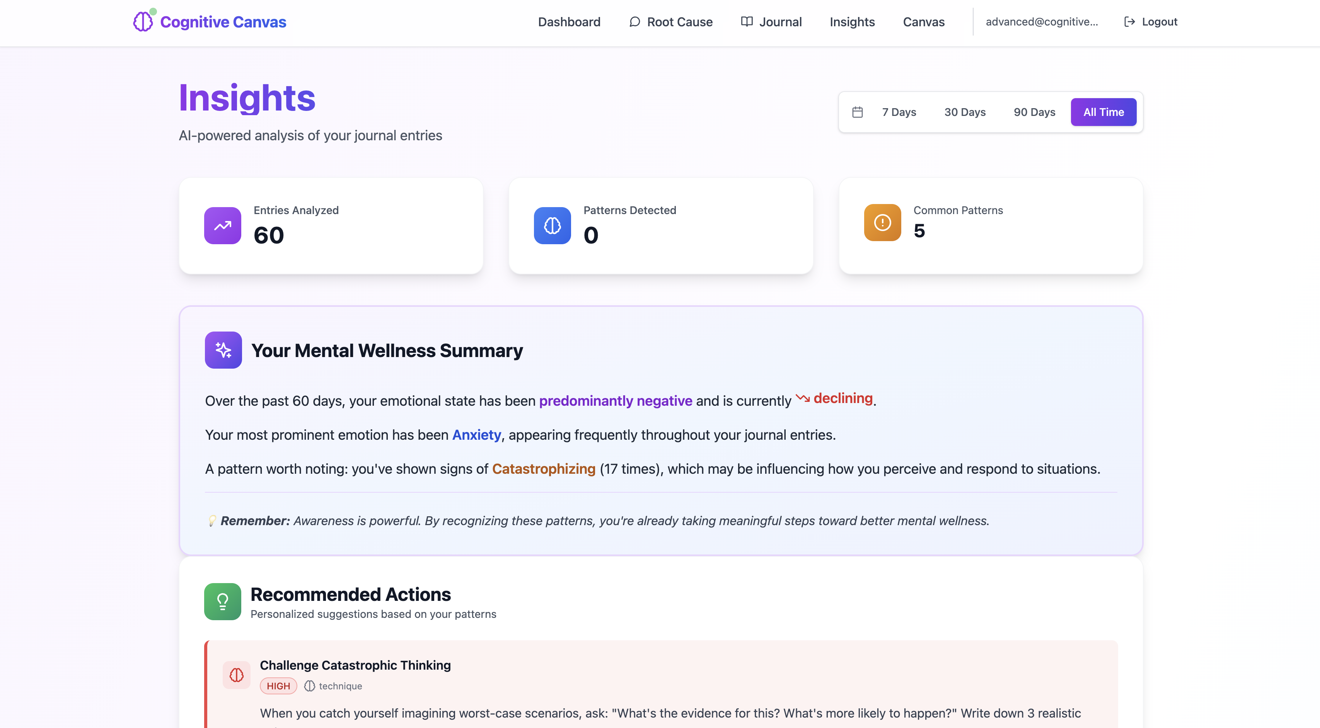Navigate to the Canvas page

click(x=923, y=22)
